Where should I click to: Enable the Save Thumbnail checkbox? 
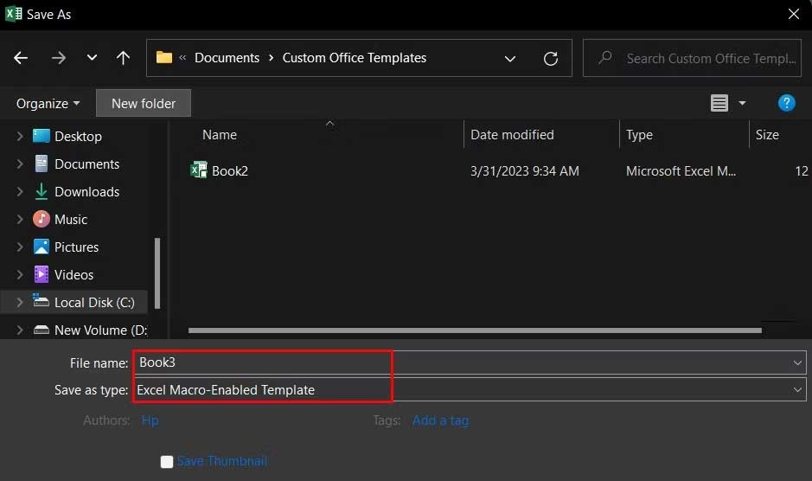(167, 462)
